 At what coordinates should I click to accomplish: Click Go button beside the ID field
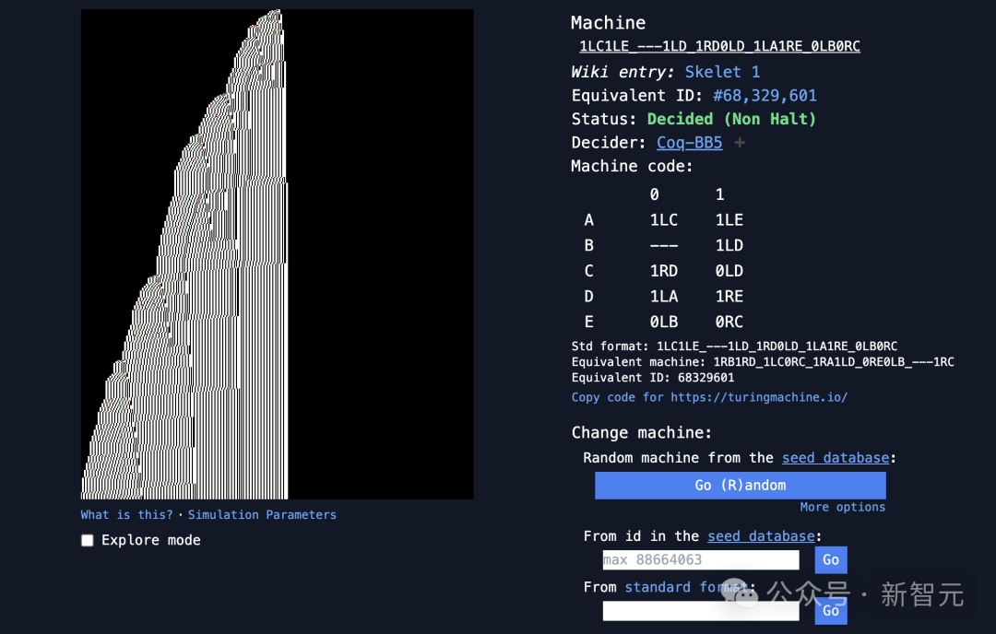pos(831,559)
